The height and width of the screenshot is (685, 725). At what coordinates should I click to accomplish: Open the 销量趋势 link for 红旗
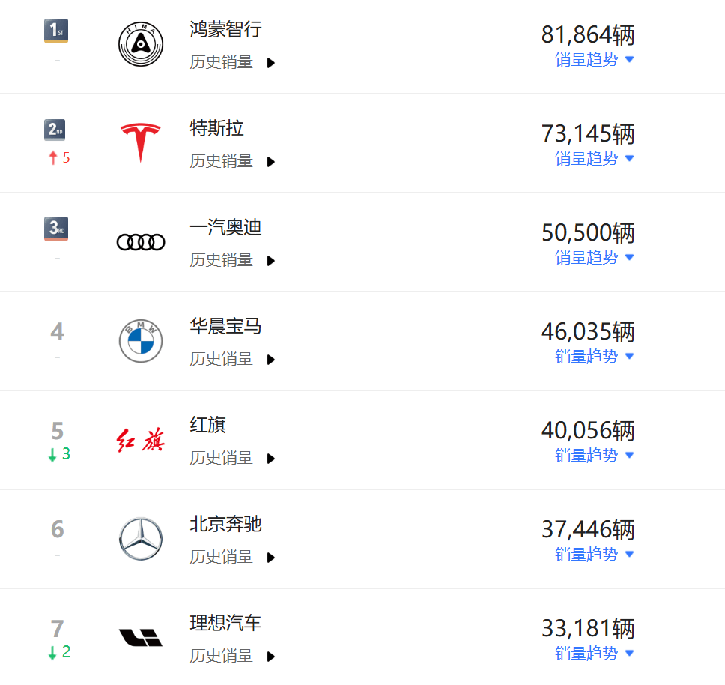(587, 455)
